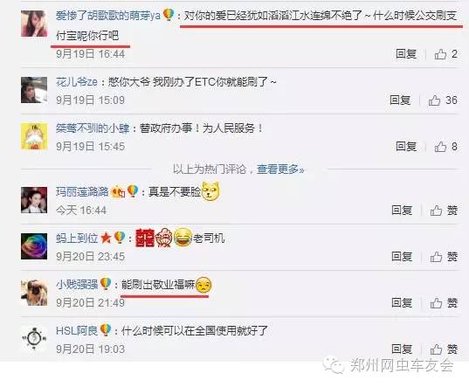Open username 爱惨了胡歌歌的萌芽ya profile
The height and width of the screenshot is (387, 469).
coord(108,15)
